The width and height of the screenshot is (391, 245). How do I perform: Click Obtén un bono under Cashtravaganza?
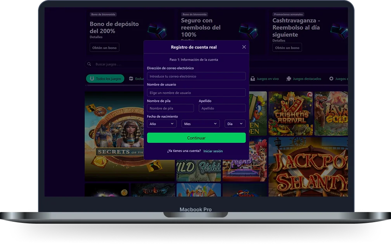287,48
